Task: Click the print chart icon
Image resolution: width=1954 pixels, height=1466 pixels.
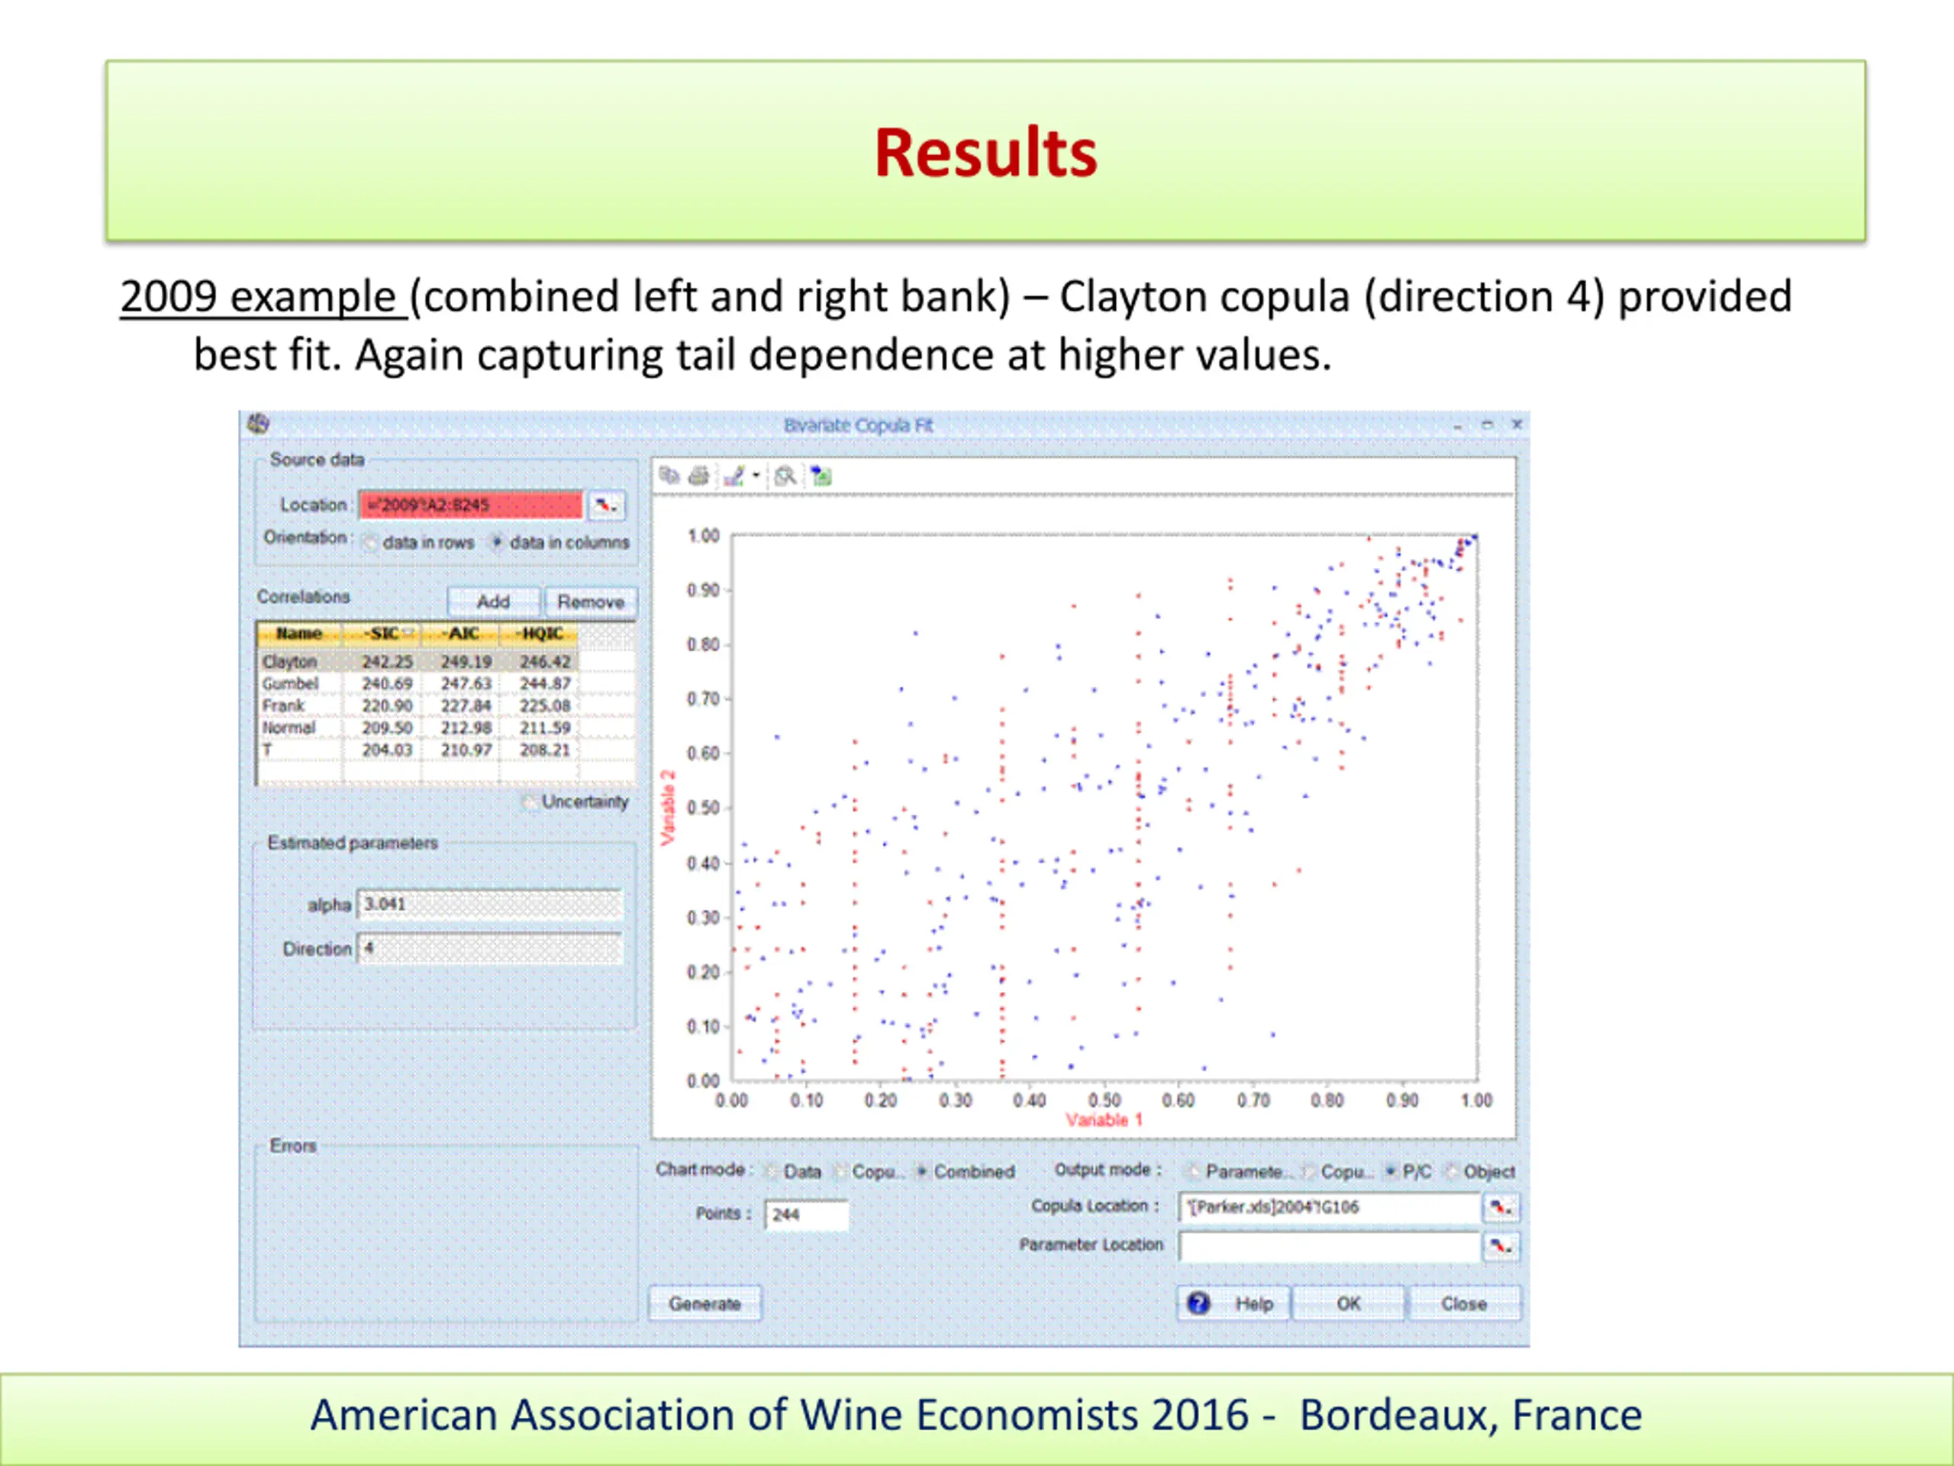Action: click(x=698, y=476)
